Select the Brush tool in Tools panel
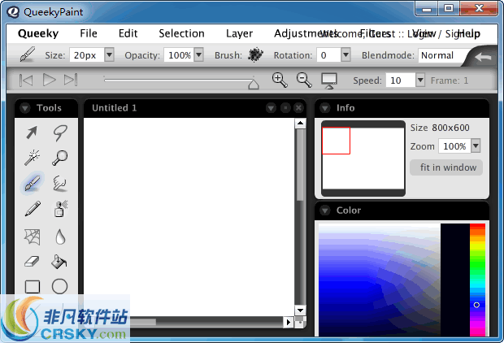The width and height of the screenshot is (504, 343). tap(32, 183)
